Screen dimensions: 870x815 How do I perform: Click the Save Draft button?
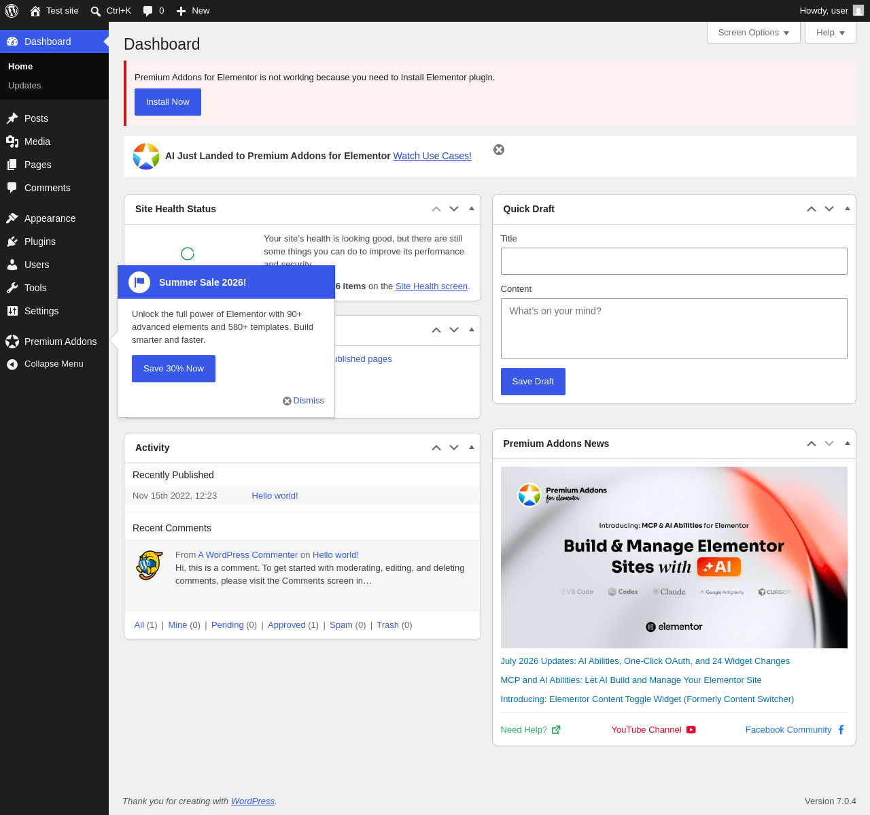point(533,382)
